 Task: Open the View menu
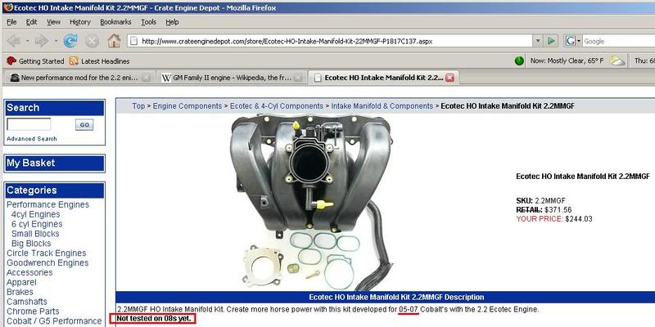click(53, 22)
